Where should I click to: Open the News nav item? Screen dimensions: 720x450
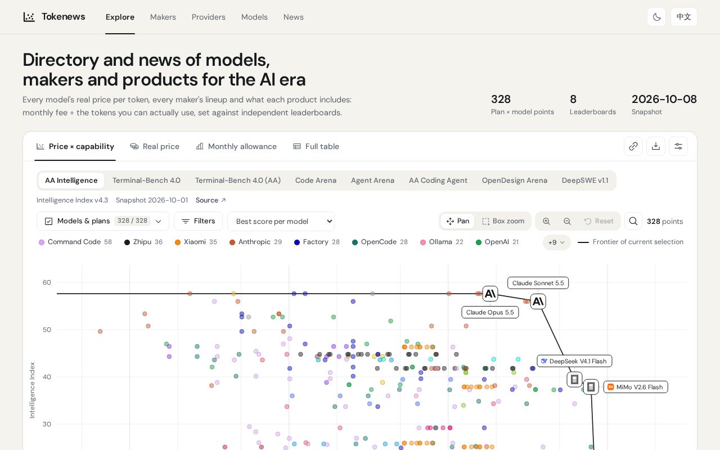[x=294, y=17]
